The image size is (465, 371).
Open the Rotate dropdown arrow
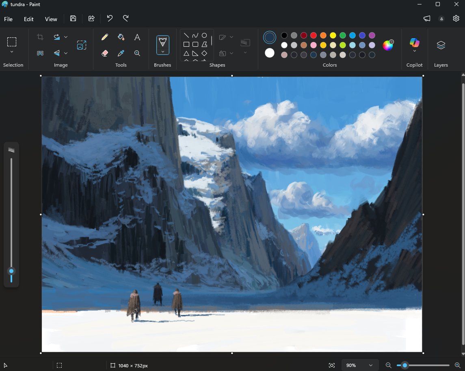point(66,37)
